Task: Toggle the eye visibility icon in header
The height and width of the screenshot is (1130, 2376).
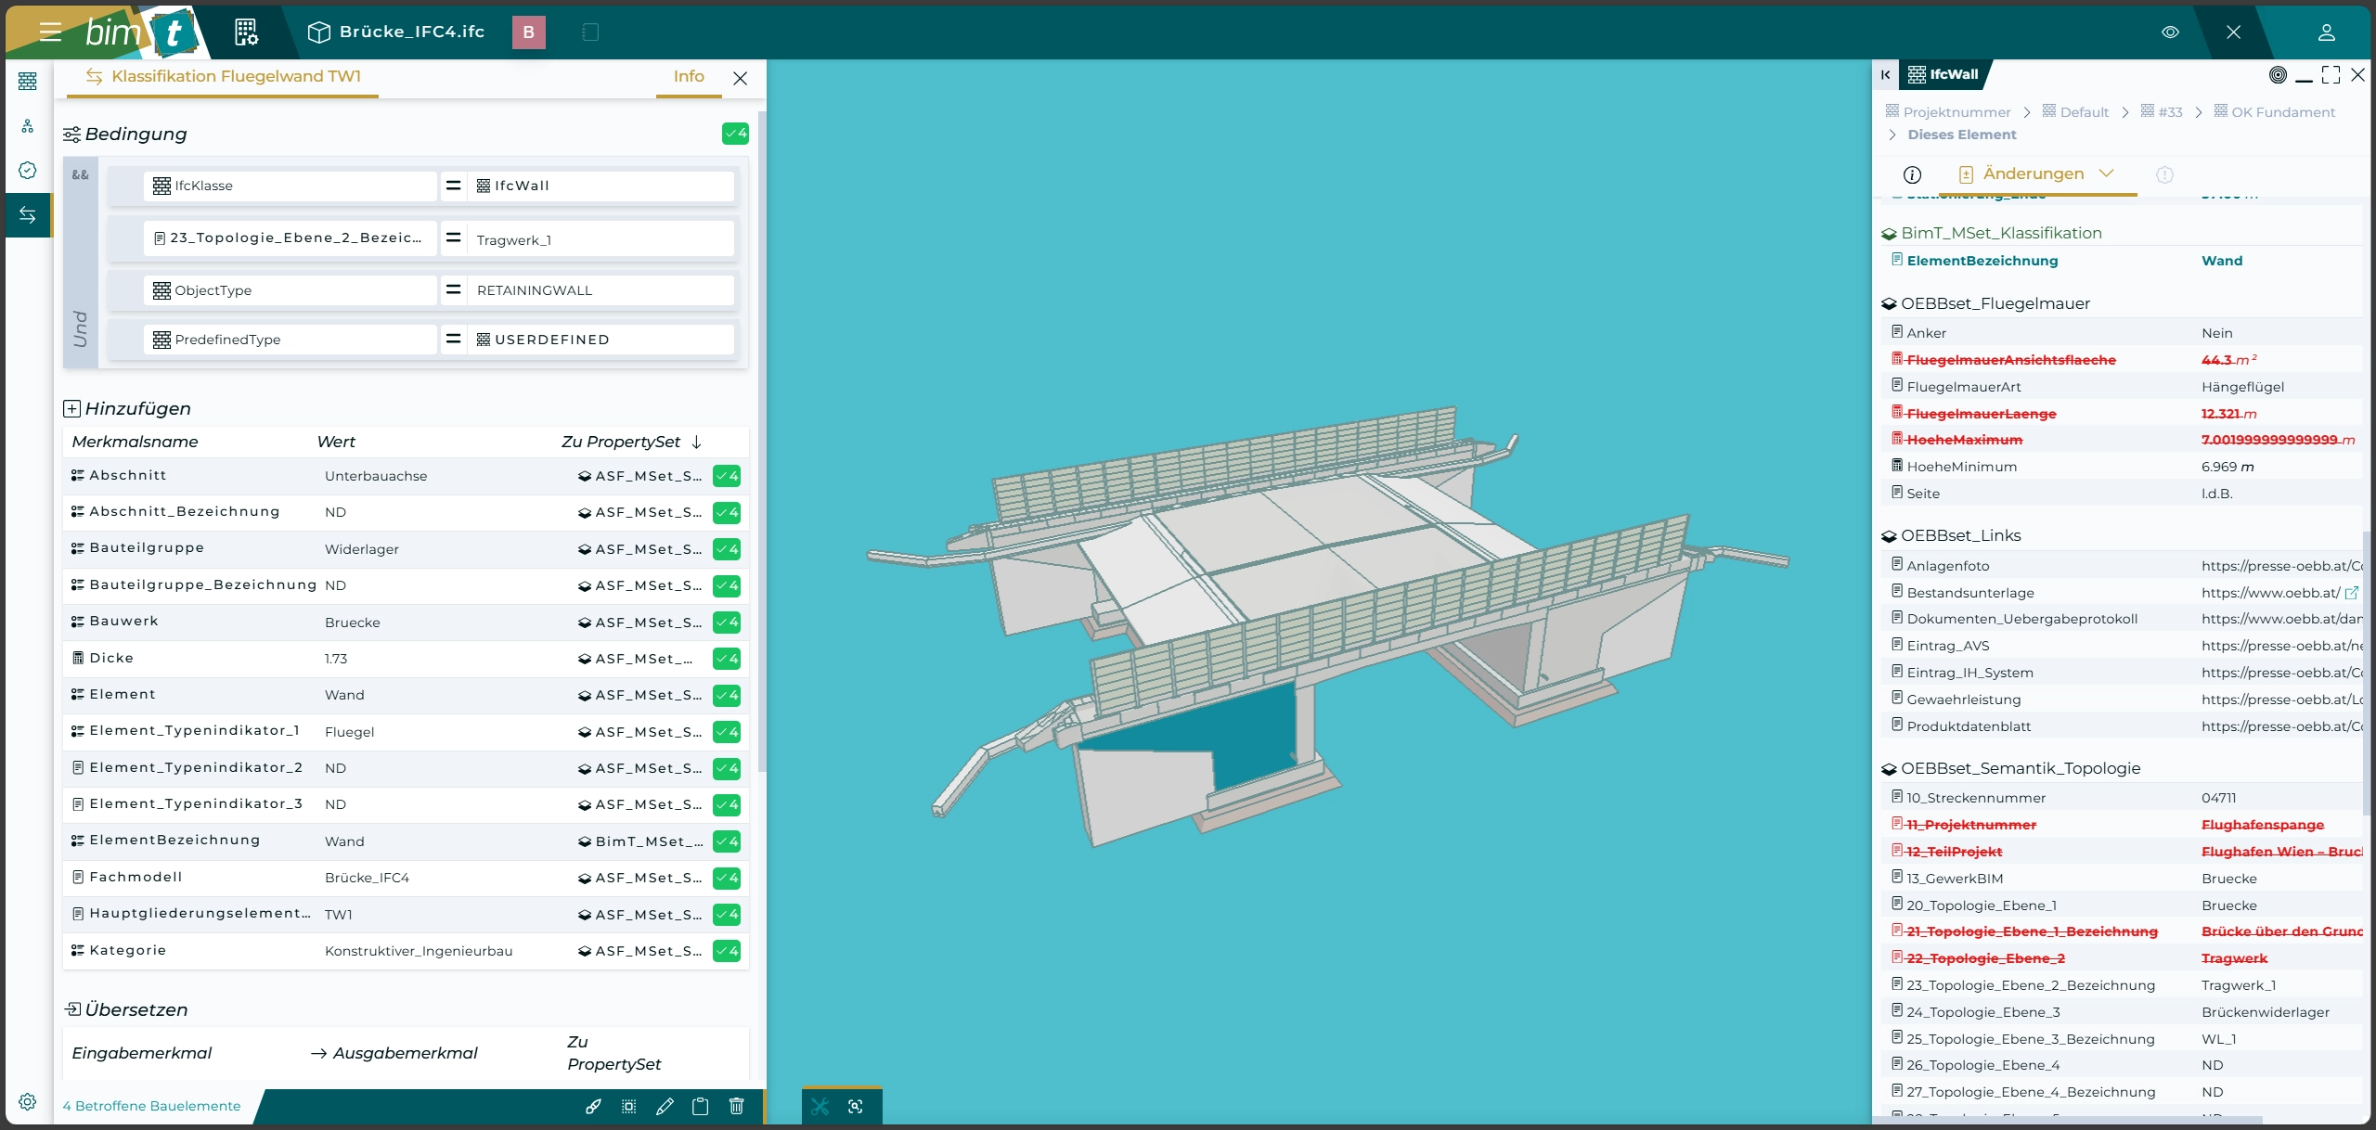Action: (2170, 32)
